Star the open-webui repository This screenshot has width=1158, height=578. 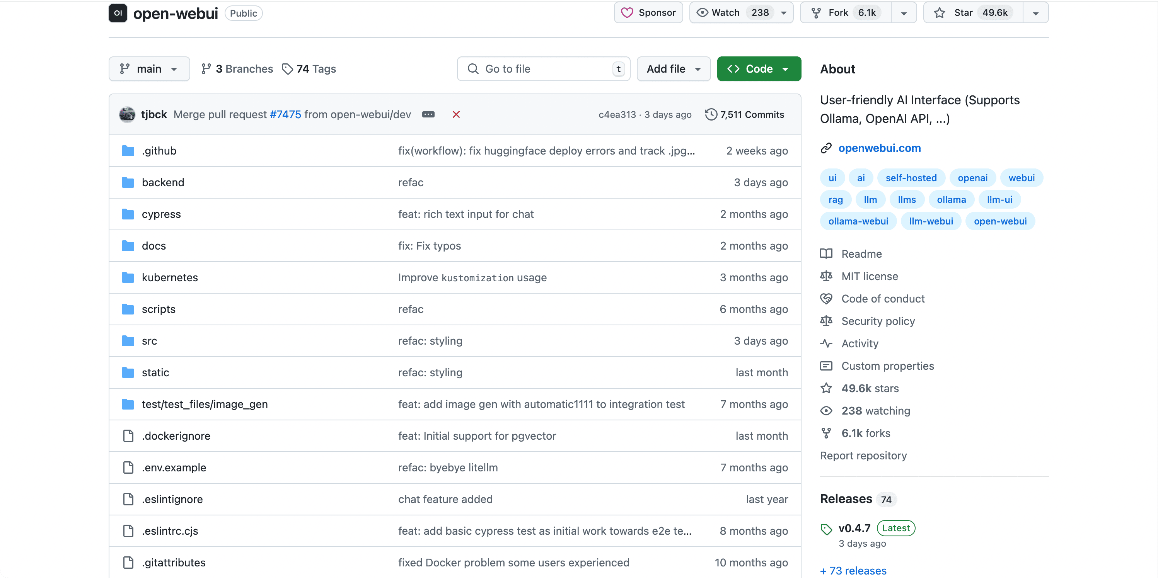tap(973, 13)
